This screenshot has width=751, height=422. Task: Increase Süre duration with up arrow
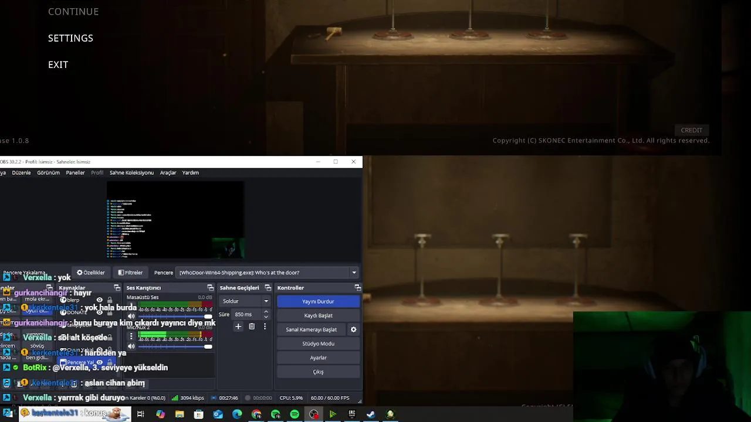266,312
